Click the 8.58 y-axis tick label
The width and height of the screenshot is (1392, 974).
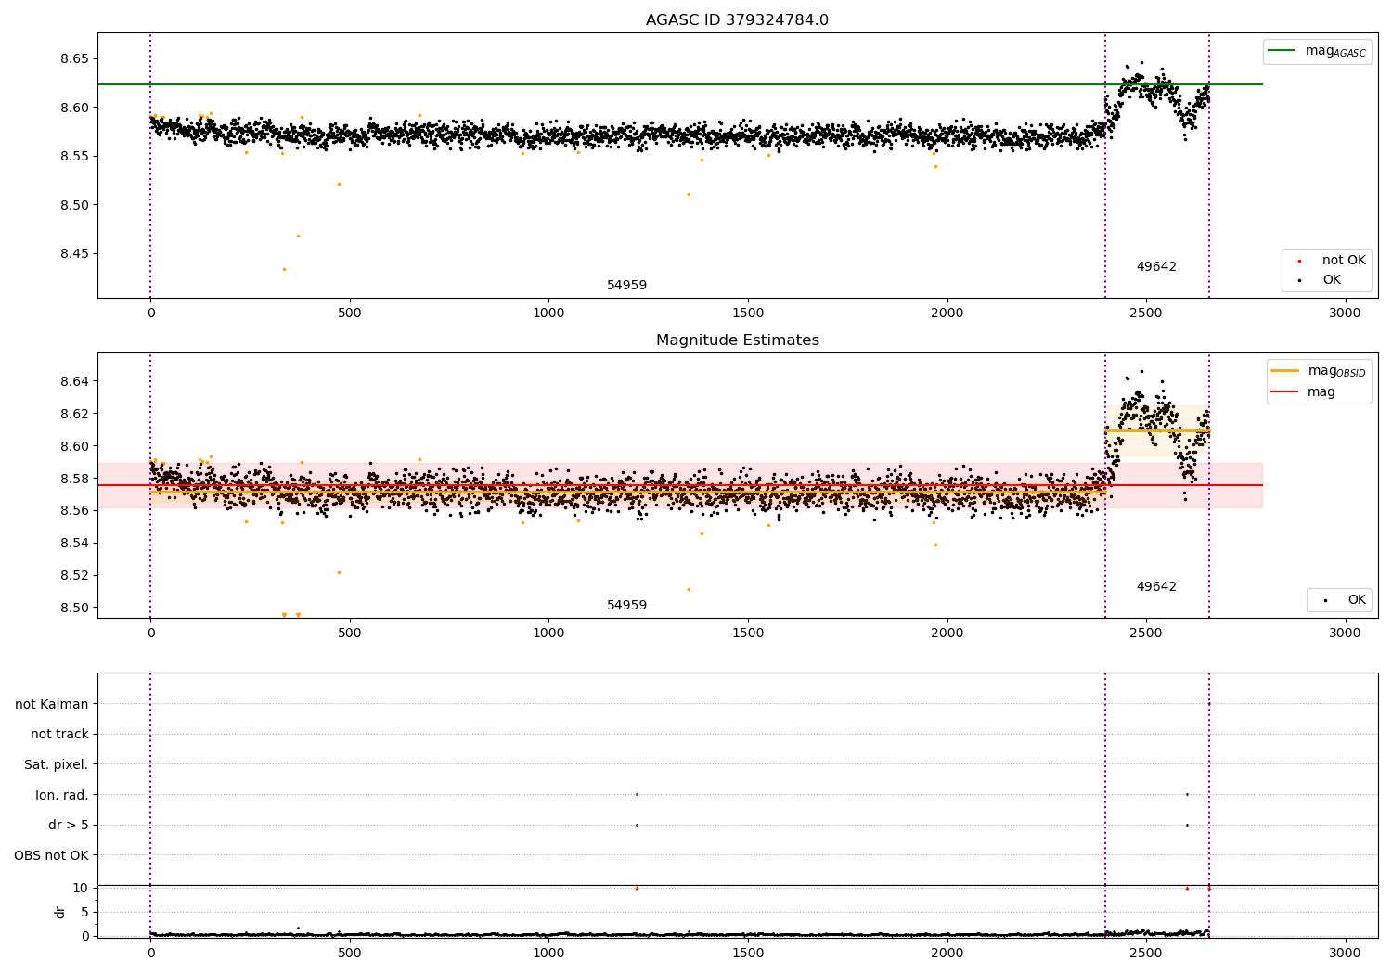coord(74,479)
